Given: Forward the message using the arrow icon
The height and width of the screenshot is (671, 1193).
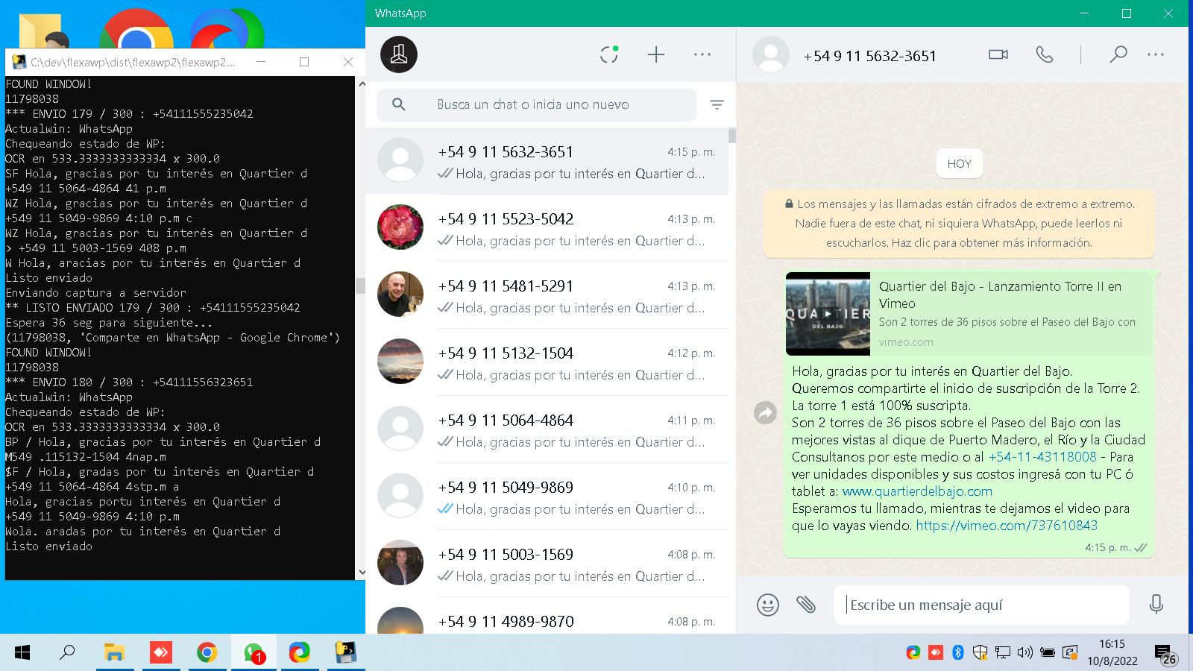Looking at the screenshot, I should click(x=766, y=412).
